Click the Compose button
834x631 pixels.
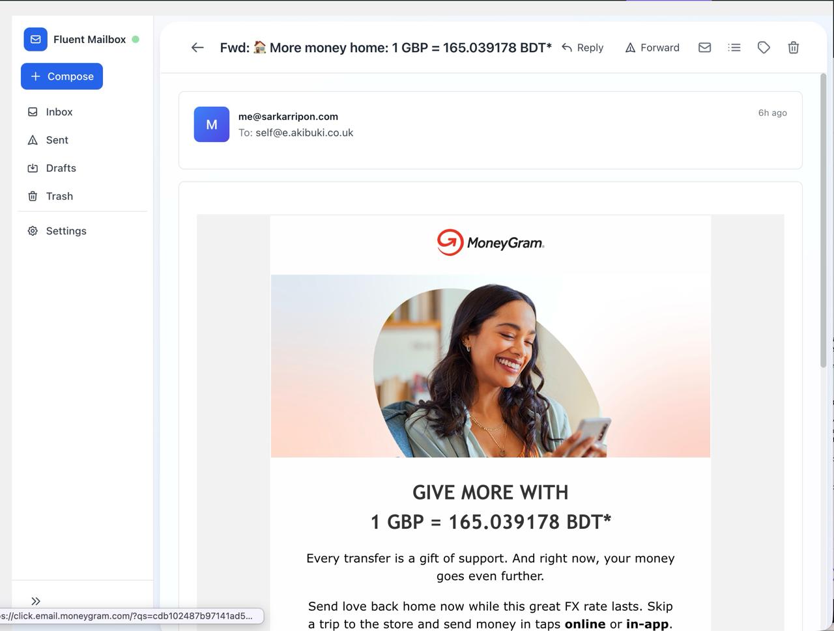[x=62, y=76]
